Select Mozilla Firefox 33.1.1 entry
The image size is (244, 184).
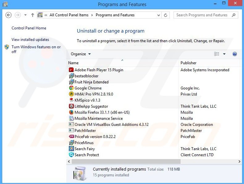102,112
